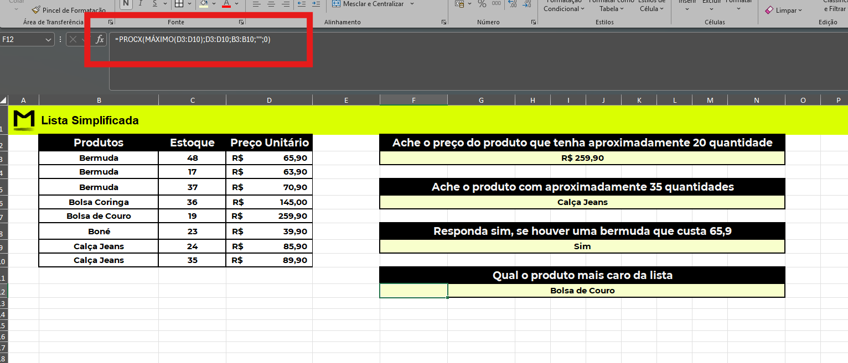Click the Inserir cells button
Image resolution: width=848 pixels, height=363 pixels.
pos(686,6)
